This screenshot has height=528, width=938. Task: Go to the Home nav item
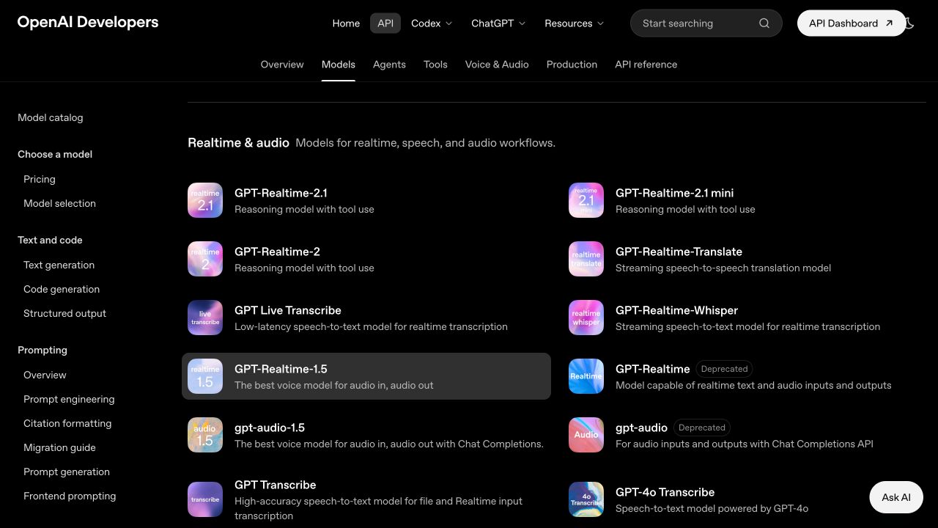[346, 23]
